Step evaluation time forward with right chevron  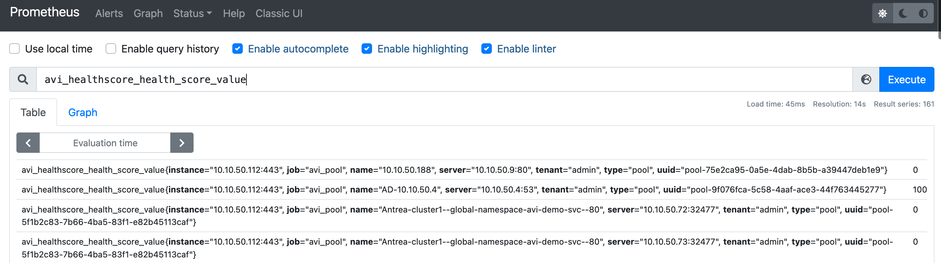click(x=181, y=143)
